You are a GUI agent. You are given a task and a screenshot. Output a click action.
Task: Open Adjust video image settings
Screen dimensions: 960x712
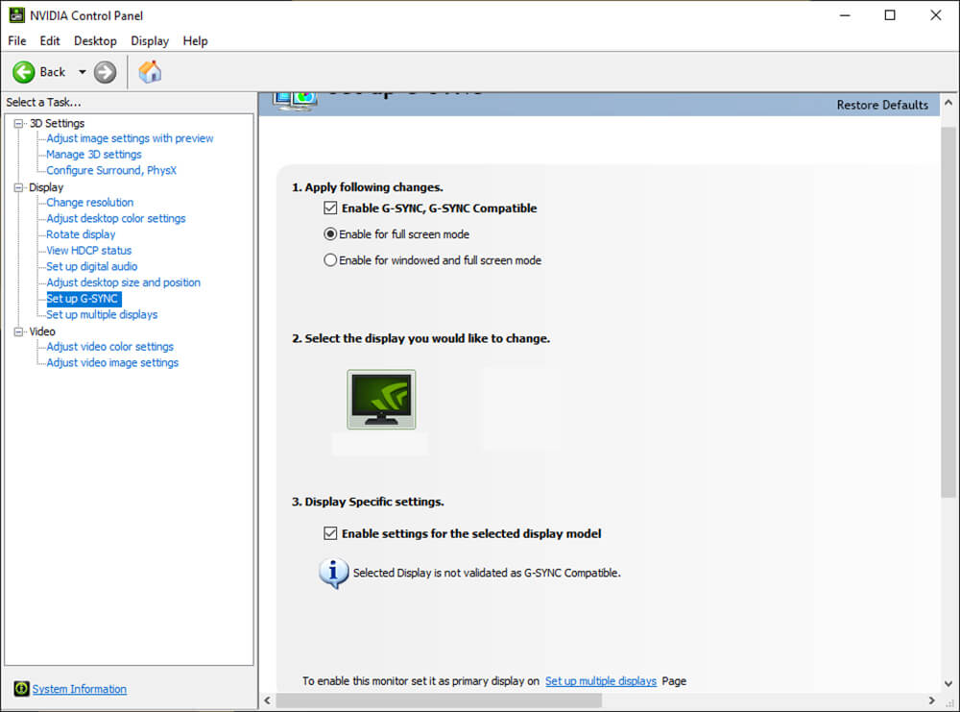coord(112,363)
